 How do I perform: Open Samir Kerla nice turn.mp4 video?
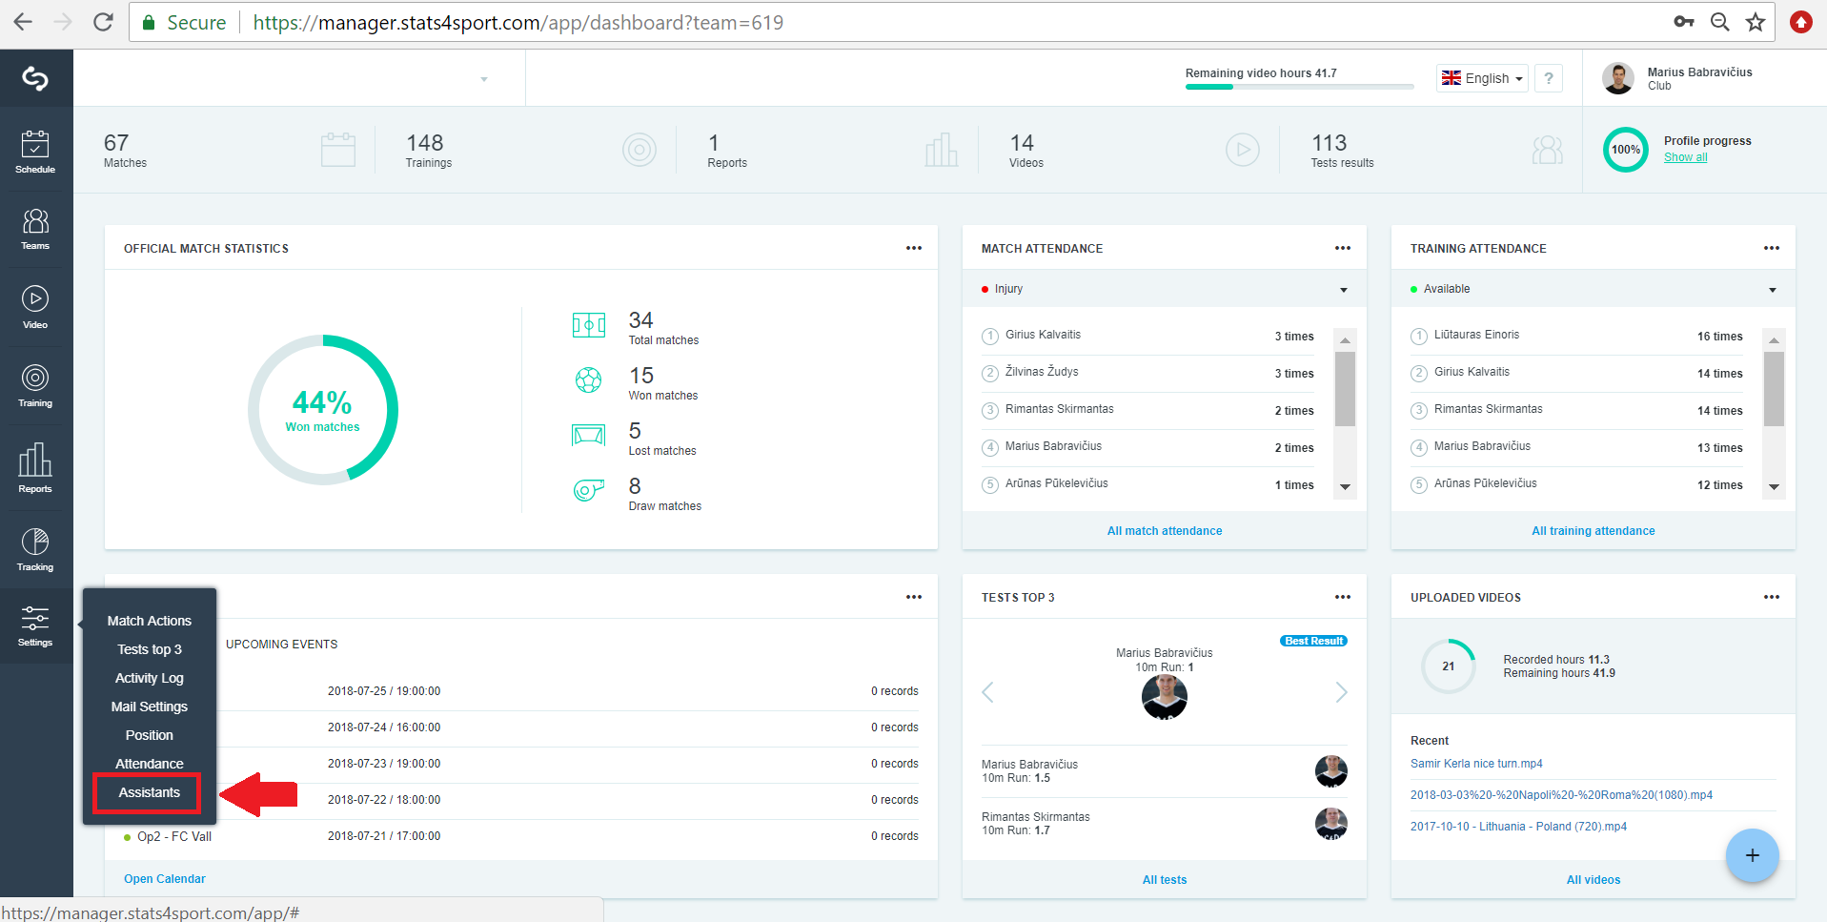tap(1476, 764)
